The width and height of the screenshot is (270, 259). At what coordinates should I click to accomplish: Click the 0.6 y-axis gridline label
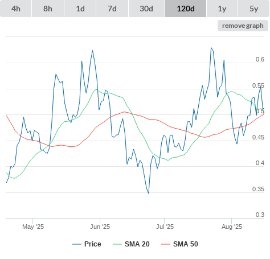pyautogui.click(x=260, y=59)
